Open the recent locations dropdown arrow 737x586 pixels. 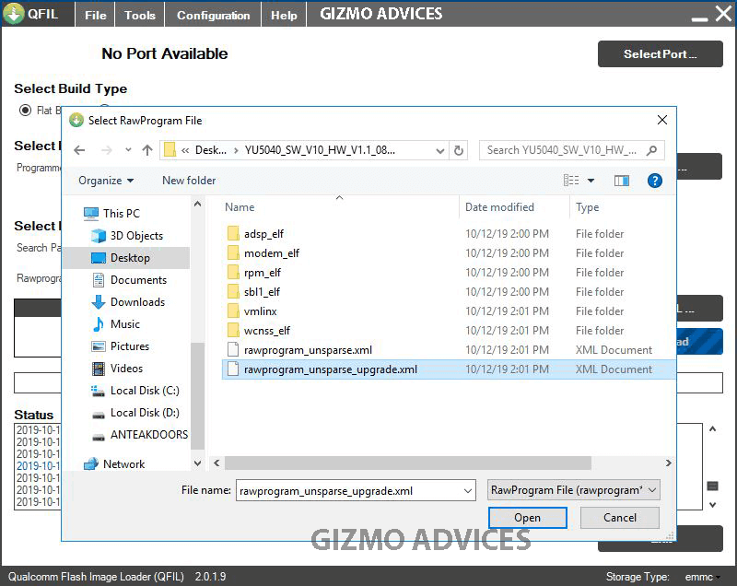128,150
